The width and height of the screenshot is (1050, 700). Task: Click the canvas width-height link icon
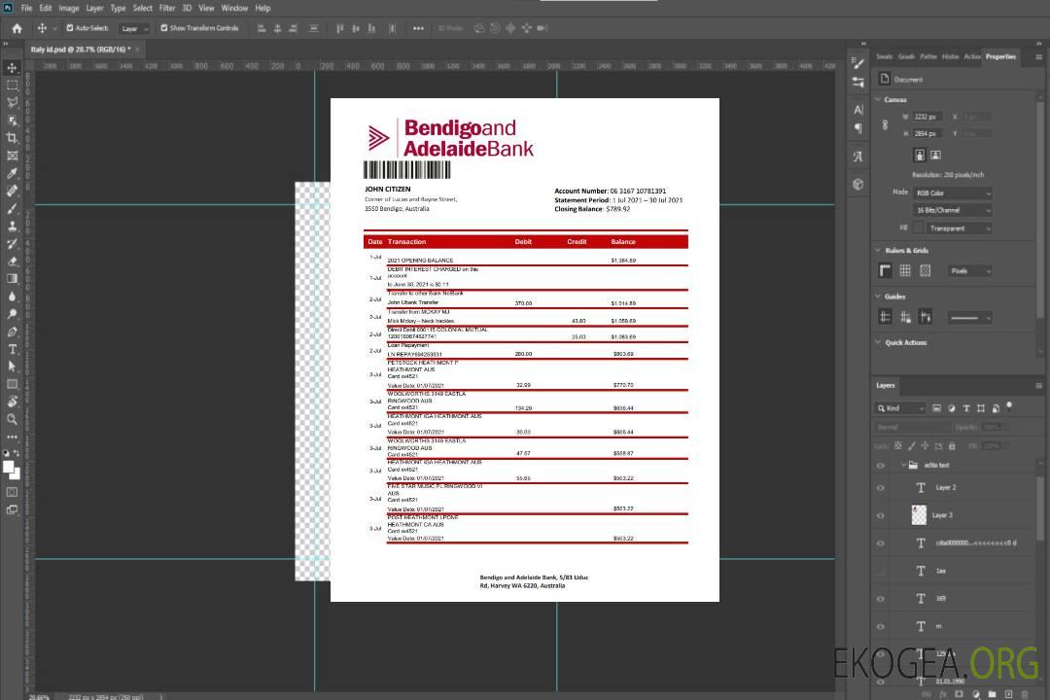point(886,125)
